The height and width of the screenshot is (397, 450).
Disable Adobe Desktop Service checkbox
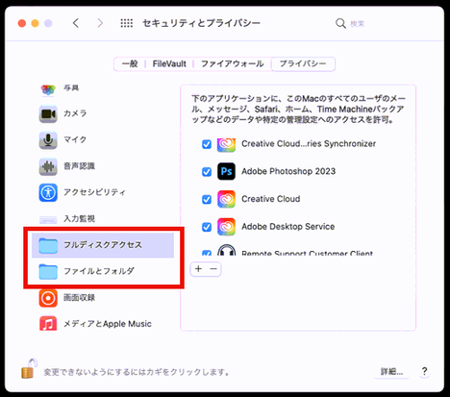click(x=207, y=227)
